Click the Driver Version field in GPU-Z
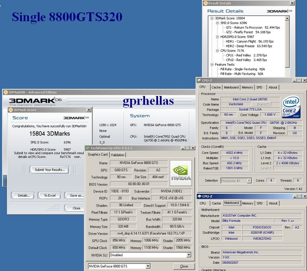 click(151, 233)
